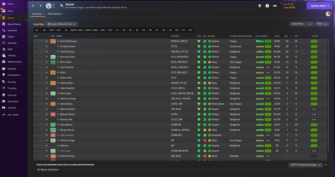Image resolution: width=335 pixels, height=177 pixels.
Task: Open the Club Info shield icon
Action: [4, 95]
